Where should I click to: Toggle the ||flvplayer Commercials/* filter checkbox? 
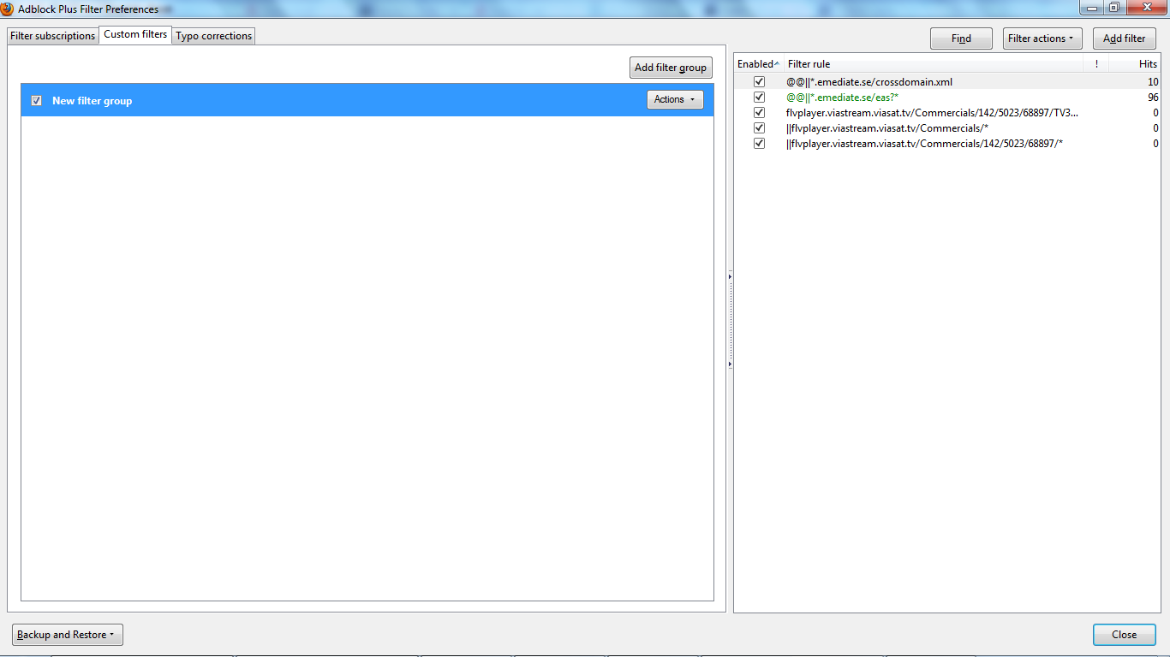(759, 128)
